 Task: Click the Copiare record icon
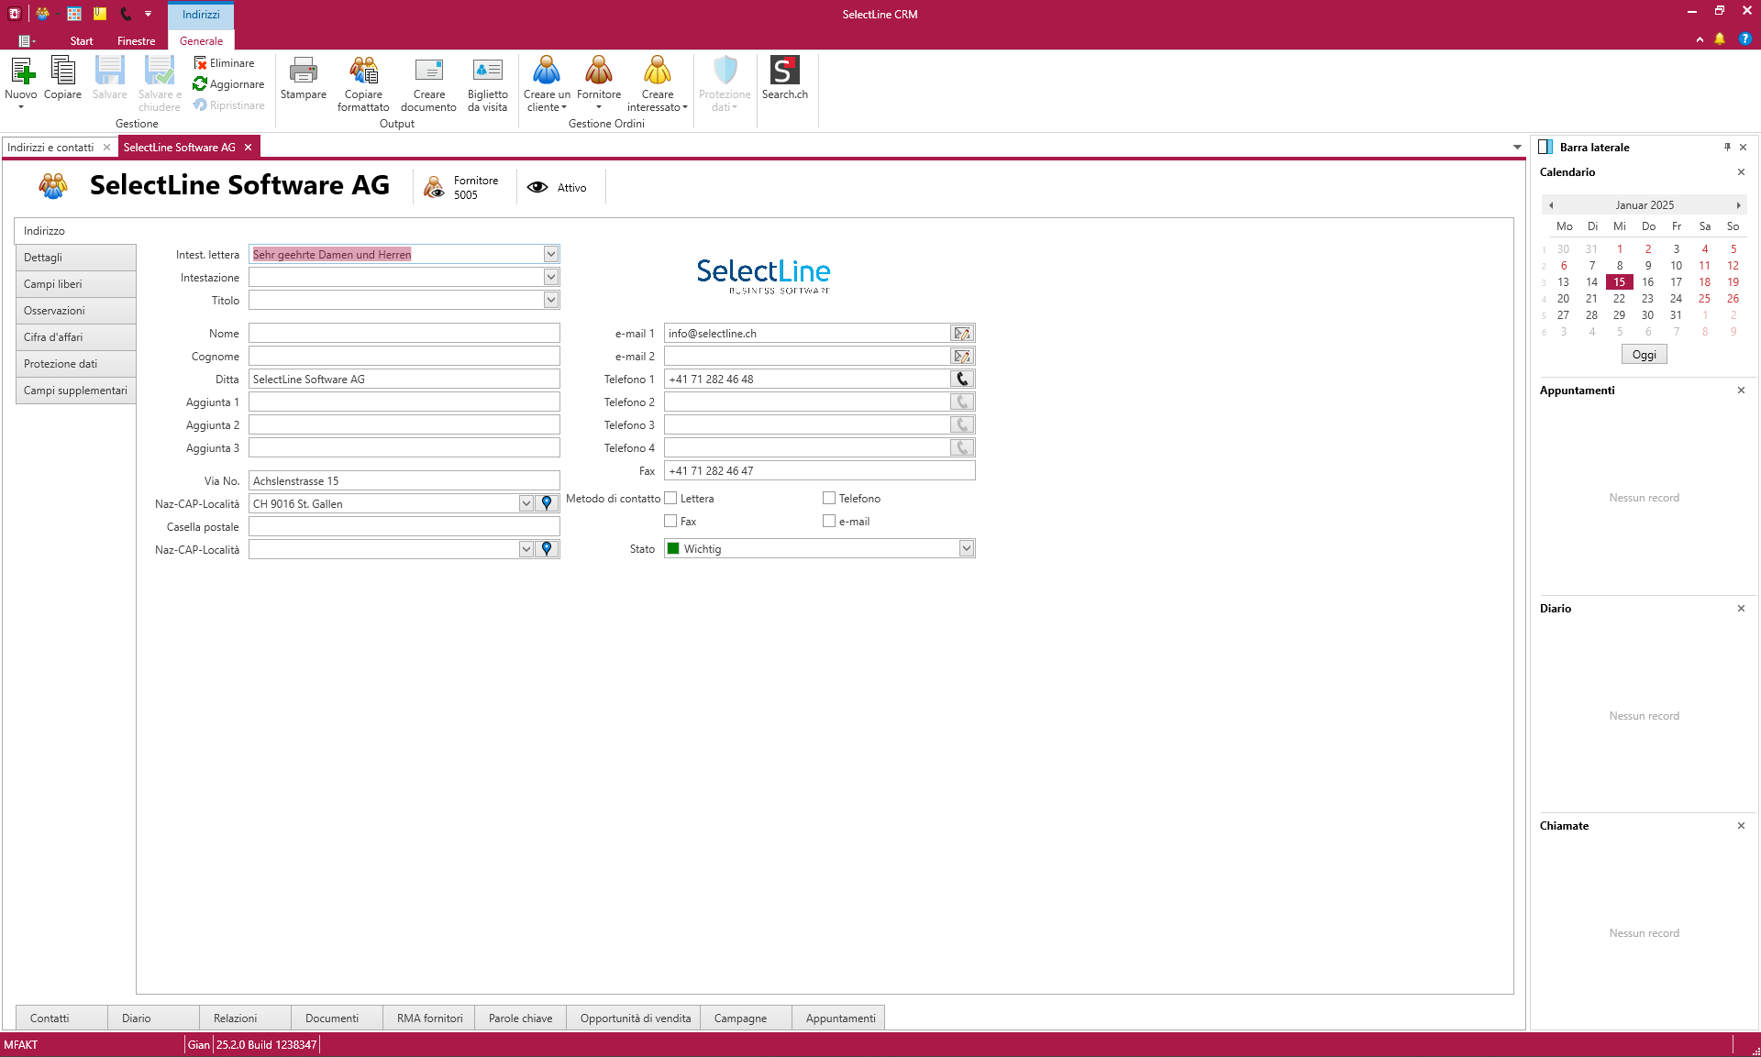62,72
